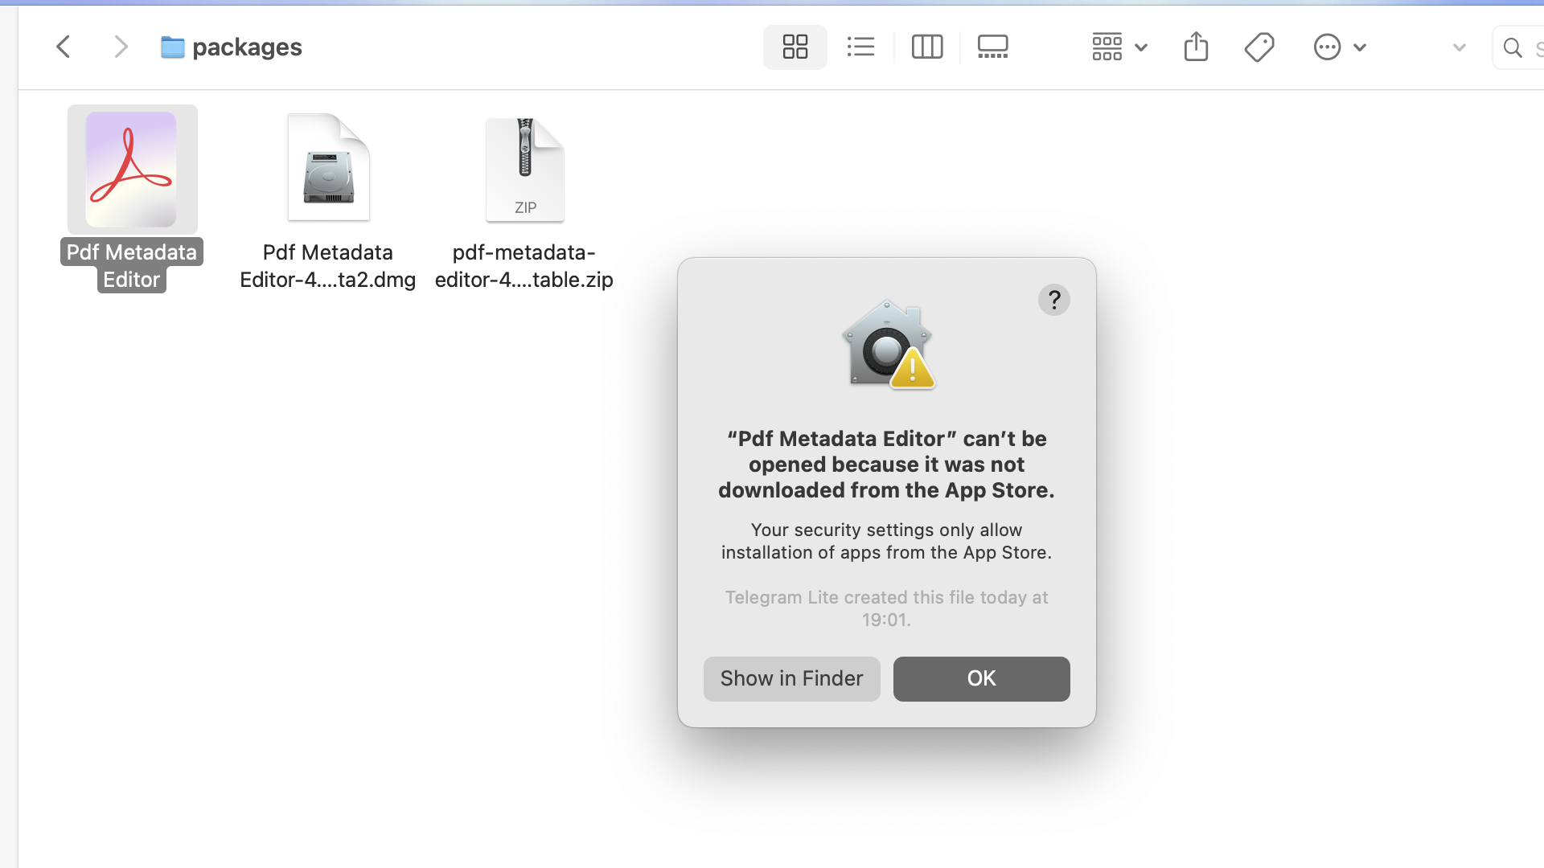
Task: Click the Gatekeeper warning icon in dialog
Action: [887, 345]
